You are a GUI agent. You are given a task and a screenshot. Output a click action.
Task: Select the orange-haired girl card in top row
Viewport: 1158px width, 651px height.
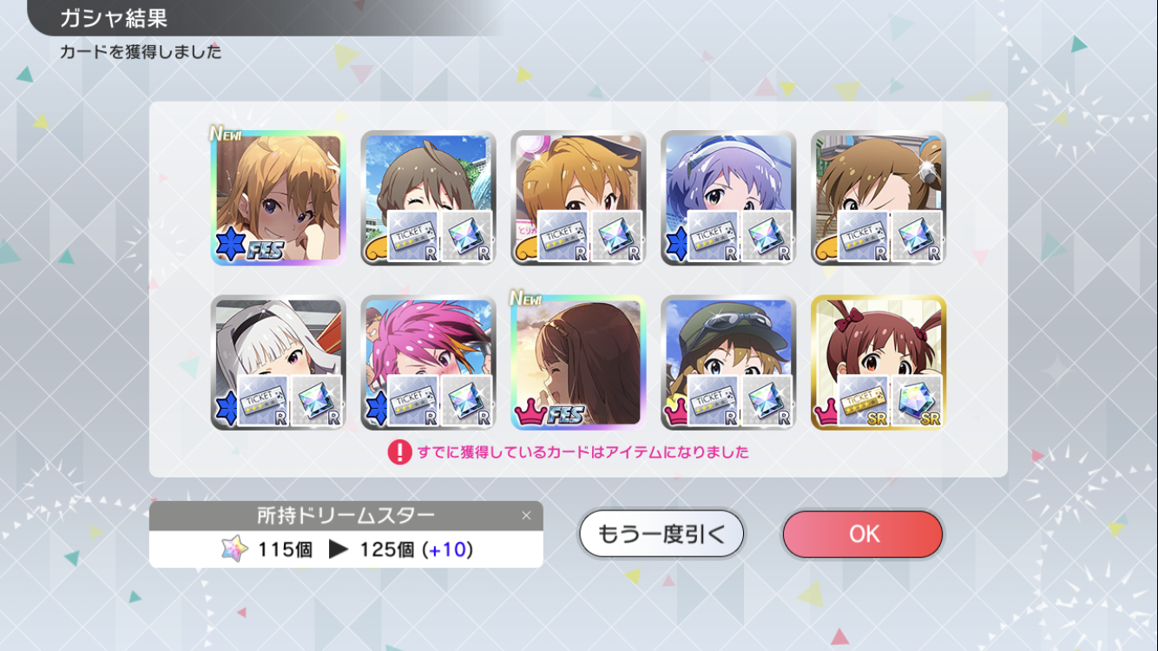tap(578, 198)
